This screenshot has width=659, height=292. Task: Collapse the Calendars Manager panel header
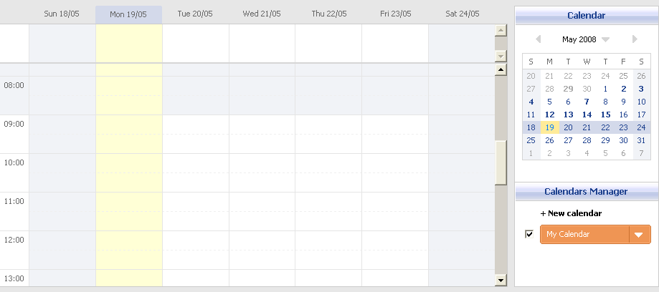pyautogui.click(x=586, y=191)
